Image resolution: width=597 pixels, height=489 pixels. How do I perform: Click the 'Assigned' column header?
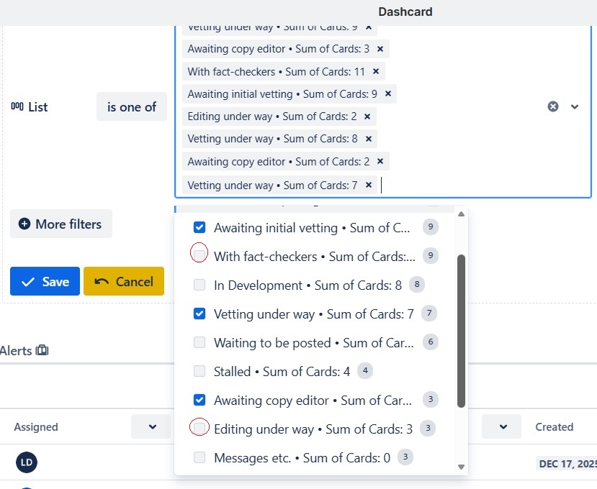[x=36, y=427]
